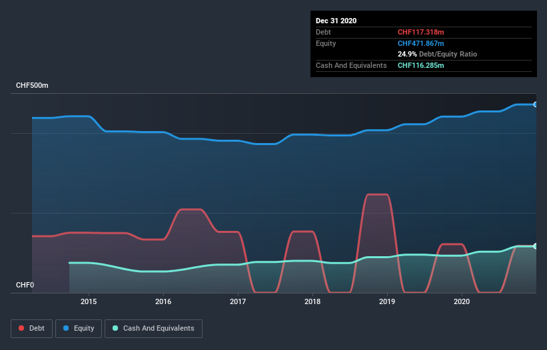This screenshot has height=350, width=547.
Task: Click the 2019 x-axis label
Action: pos(387,301)
